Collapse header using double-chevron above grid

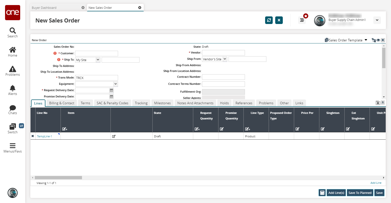(x=383, y=103)
